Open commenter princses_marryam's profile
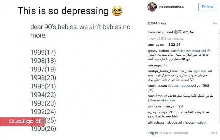The height and width of the screenshot is (140, 220). click(161, 106)
